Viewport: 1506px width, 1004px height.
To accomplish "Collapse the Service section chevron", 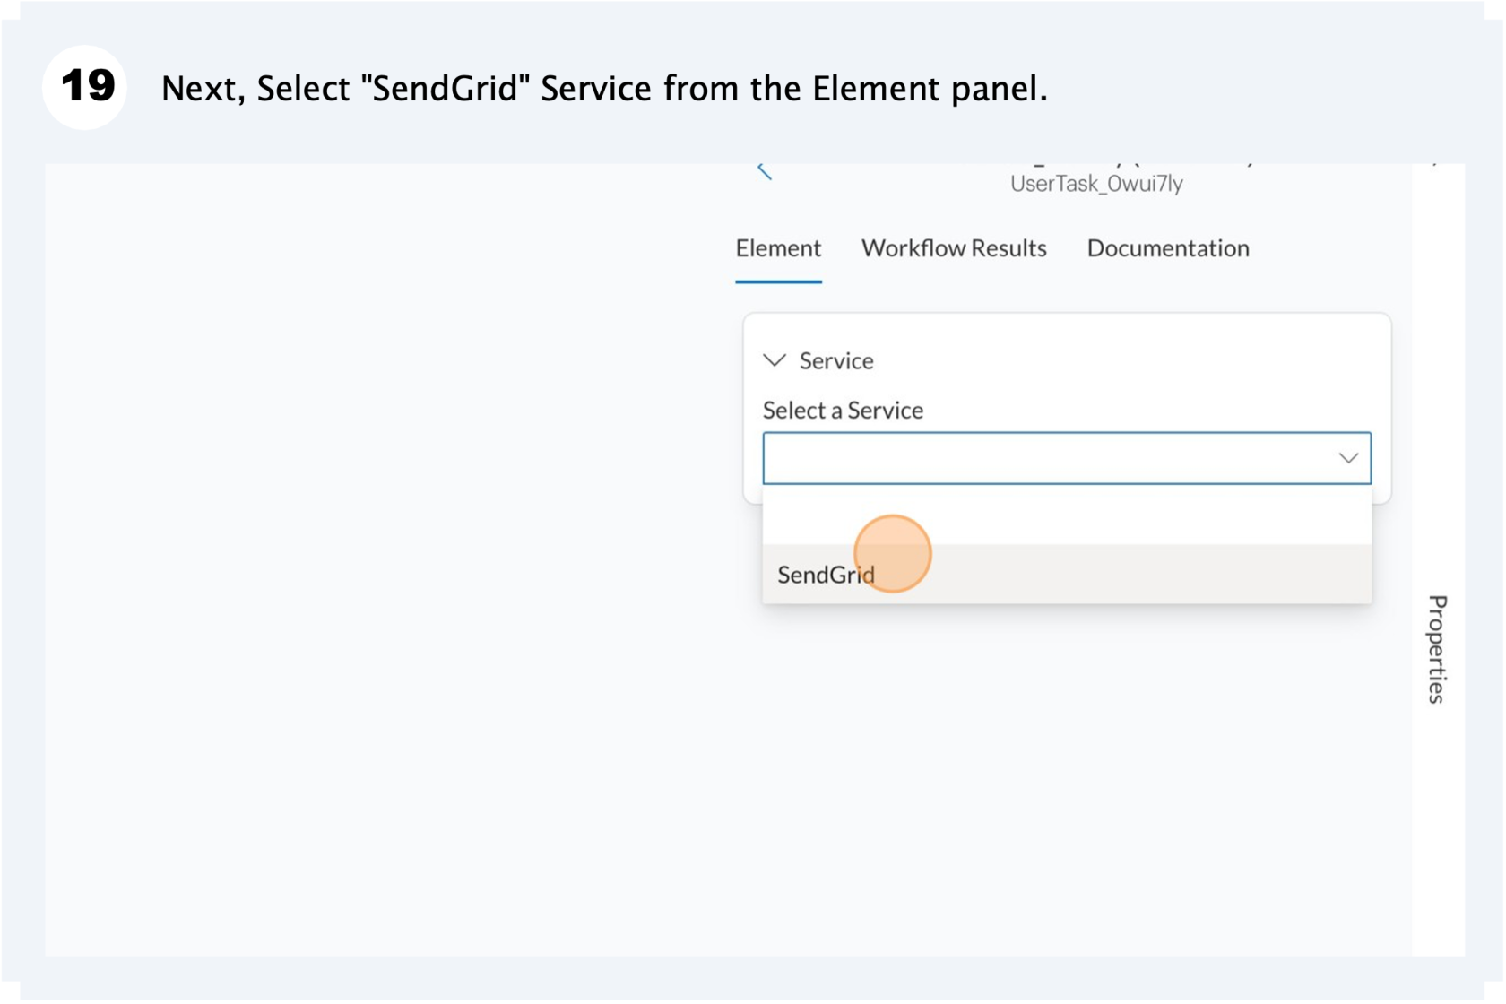I will click(x=775, y=360).
